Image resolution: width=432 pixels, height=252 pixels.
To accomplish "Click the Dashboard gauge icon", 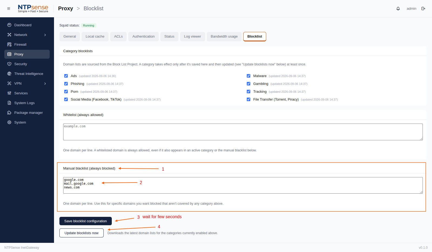I will 9,25.
